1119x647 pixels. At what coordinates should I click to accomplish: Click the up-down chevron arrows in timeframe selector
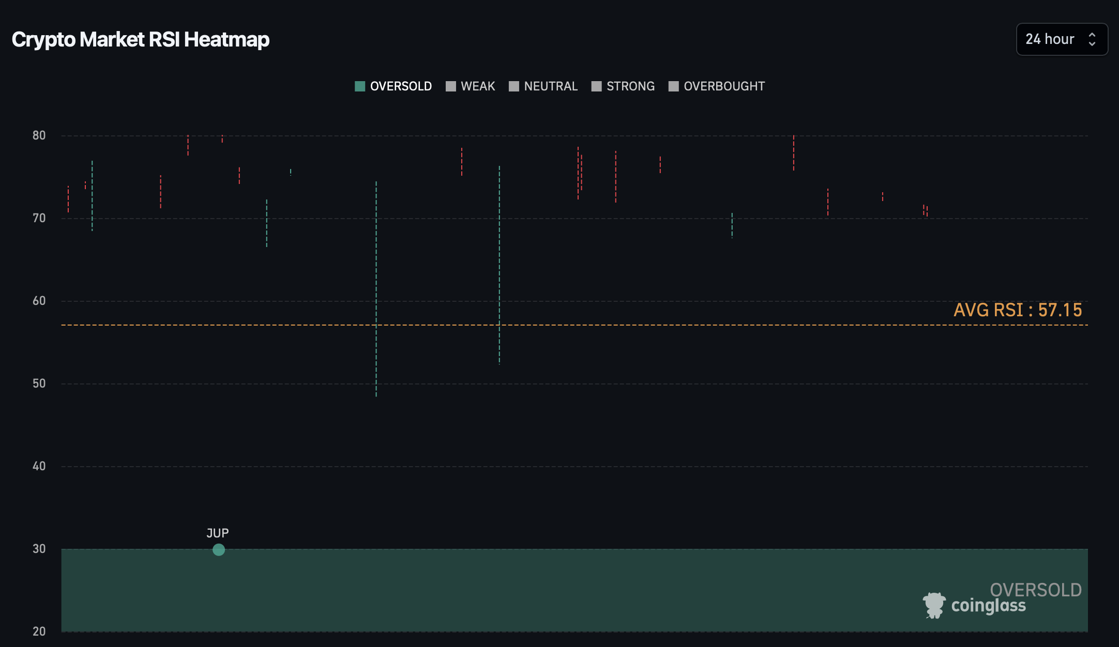1092,39
